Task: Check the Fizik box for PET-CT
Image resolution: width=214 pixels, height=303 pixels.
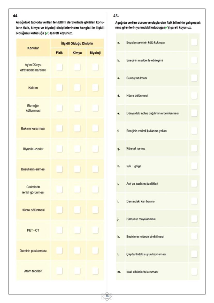Action: tap(60, 229)
